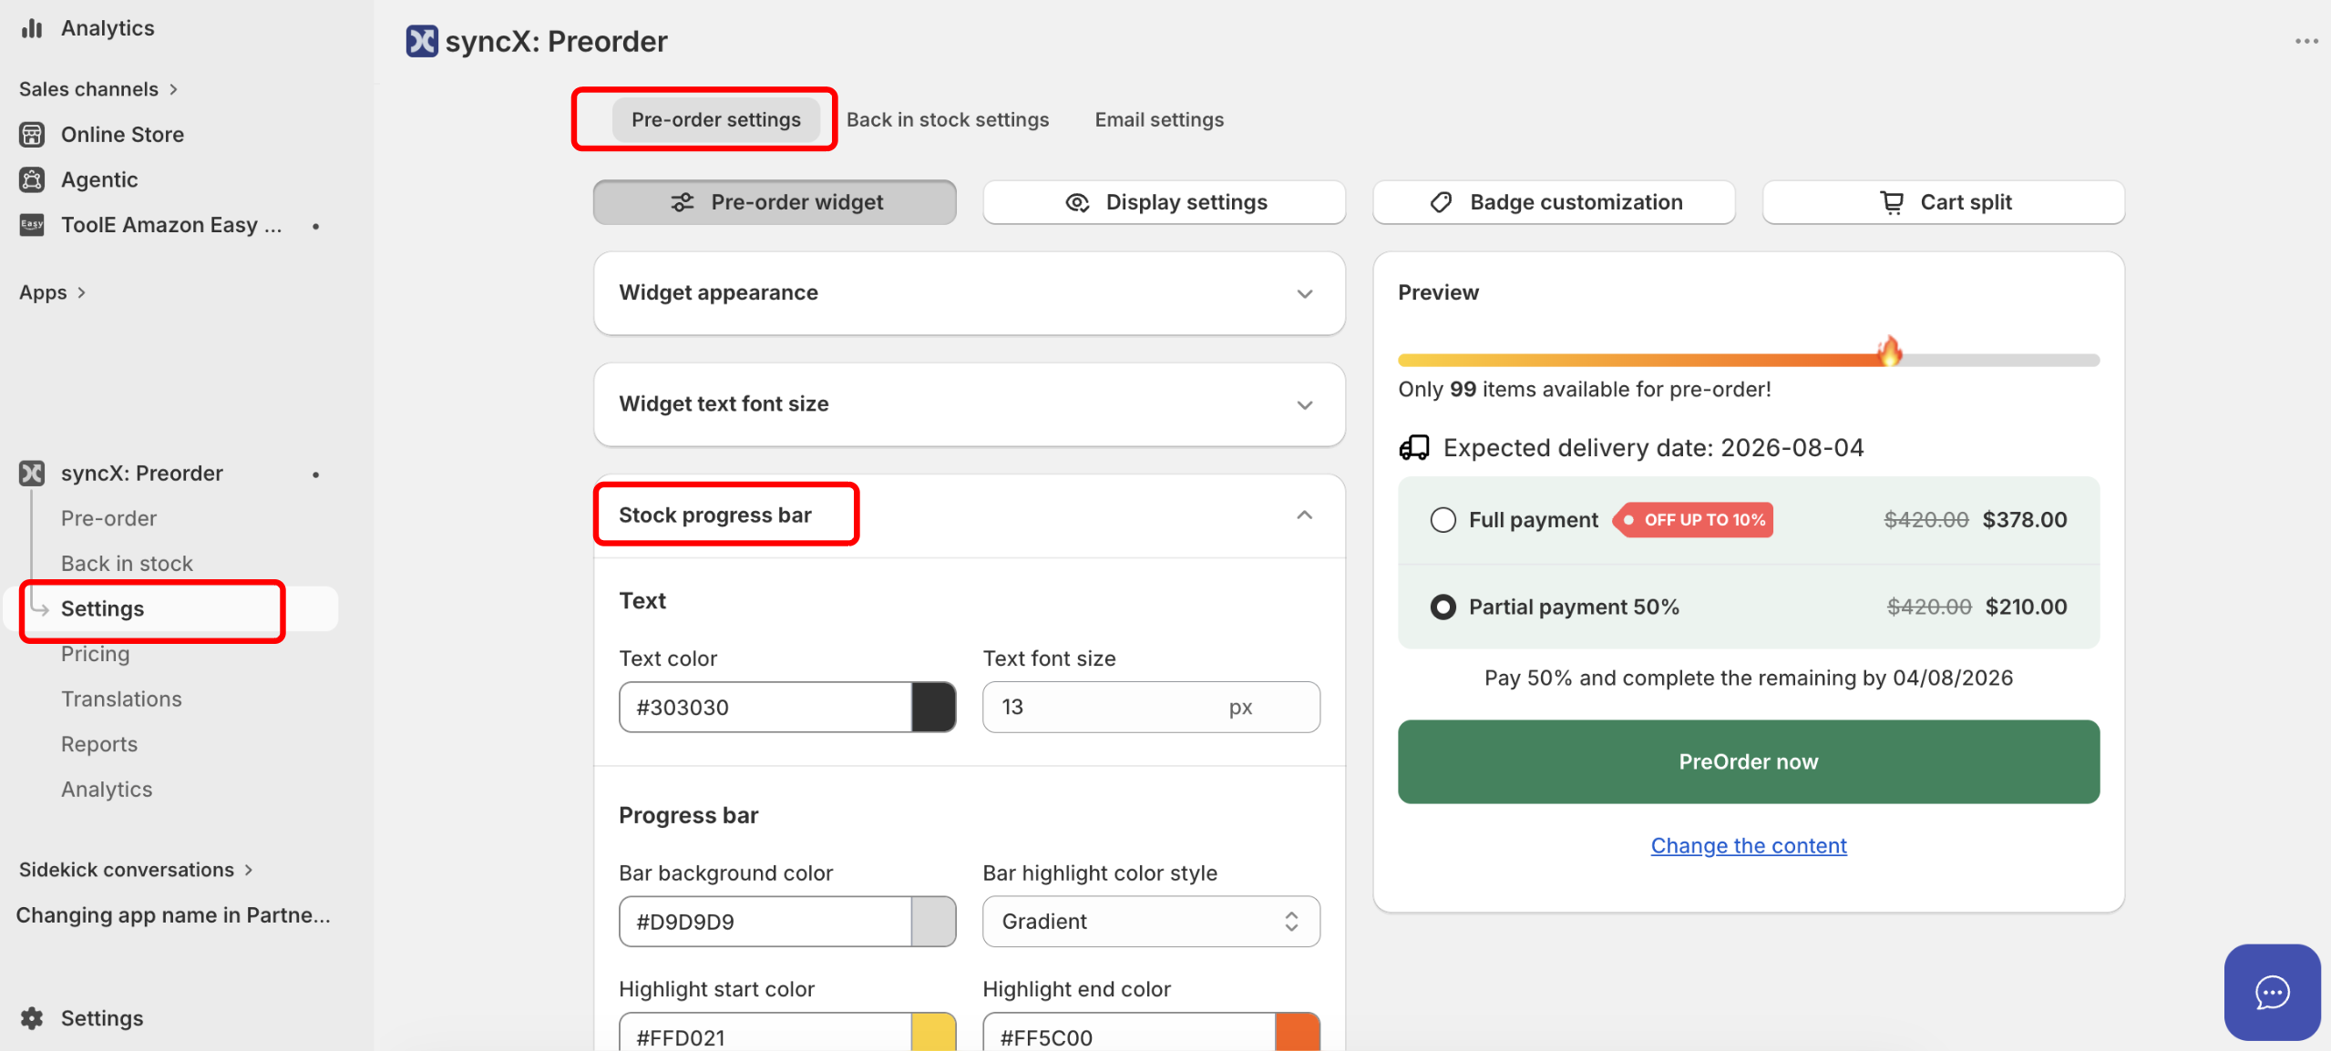The width and height of the screenshot is (2331, 1051).
Task: Click the syncX logo in page header
Action: tap(422, 42)
